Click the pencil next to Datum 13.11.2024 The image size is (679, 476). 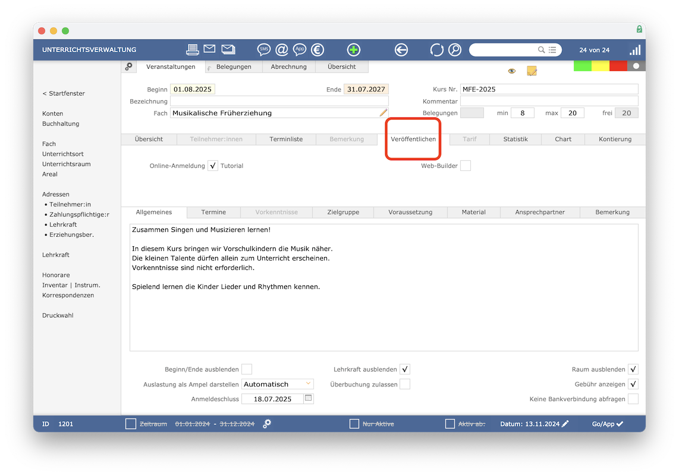pyautogui.click(x=565, y=424)
